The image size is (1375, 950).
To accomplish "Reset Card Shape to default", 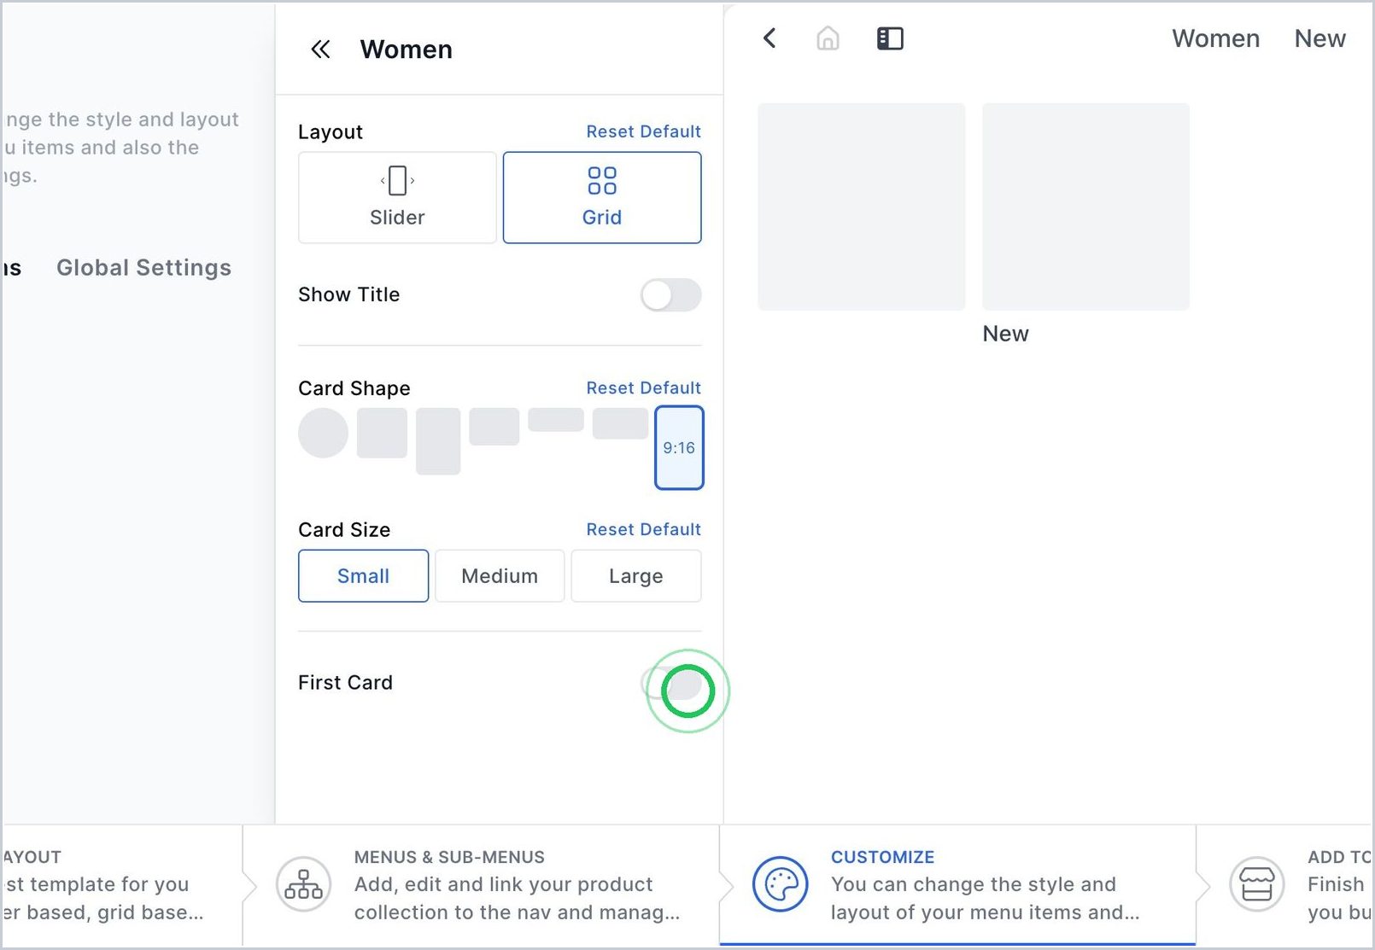I will [x=643, y=388].
